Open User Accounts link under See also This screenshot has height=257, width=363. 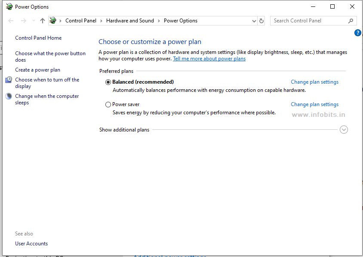point(31,244)
